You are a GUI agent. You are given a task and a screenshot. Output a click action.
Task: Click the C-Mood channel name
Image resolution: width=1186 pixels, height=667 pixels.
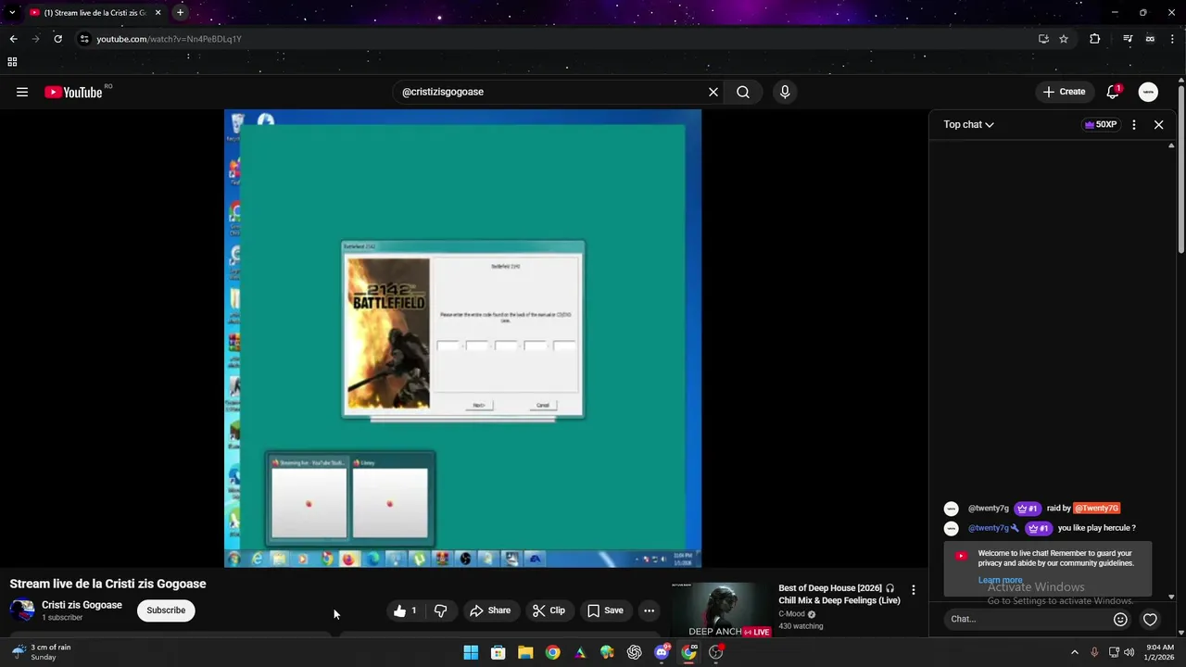[x=791, y=614]
